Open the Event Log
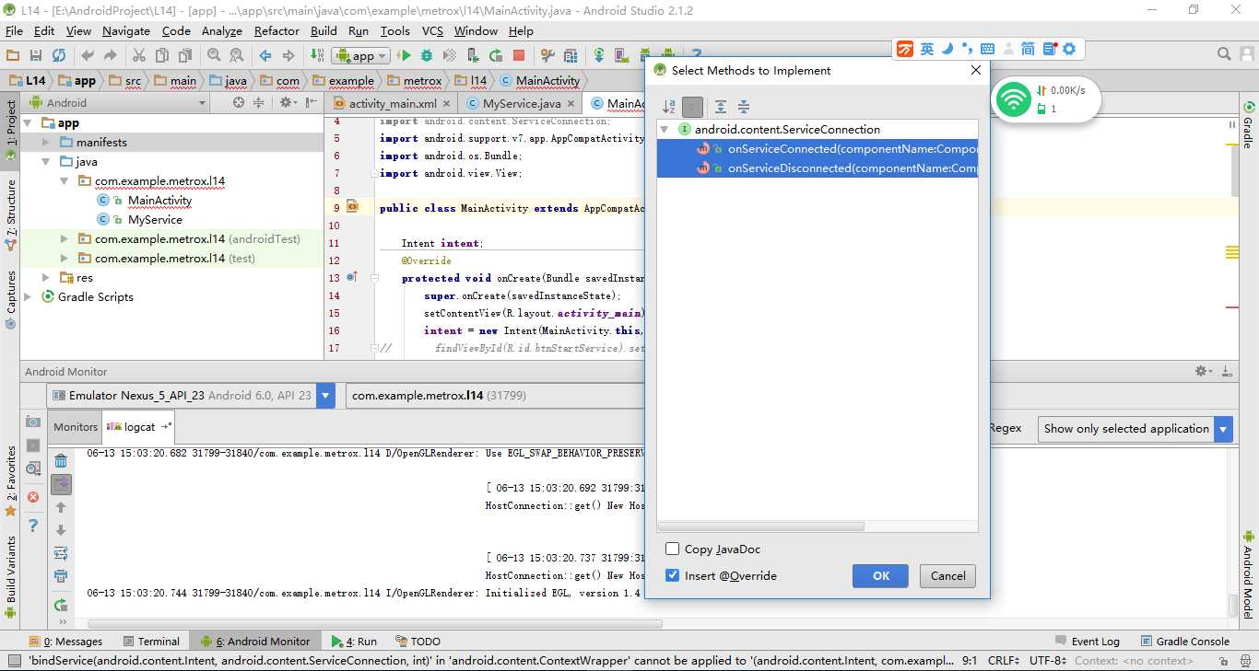 tap(1087, 642)
